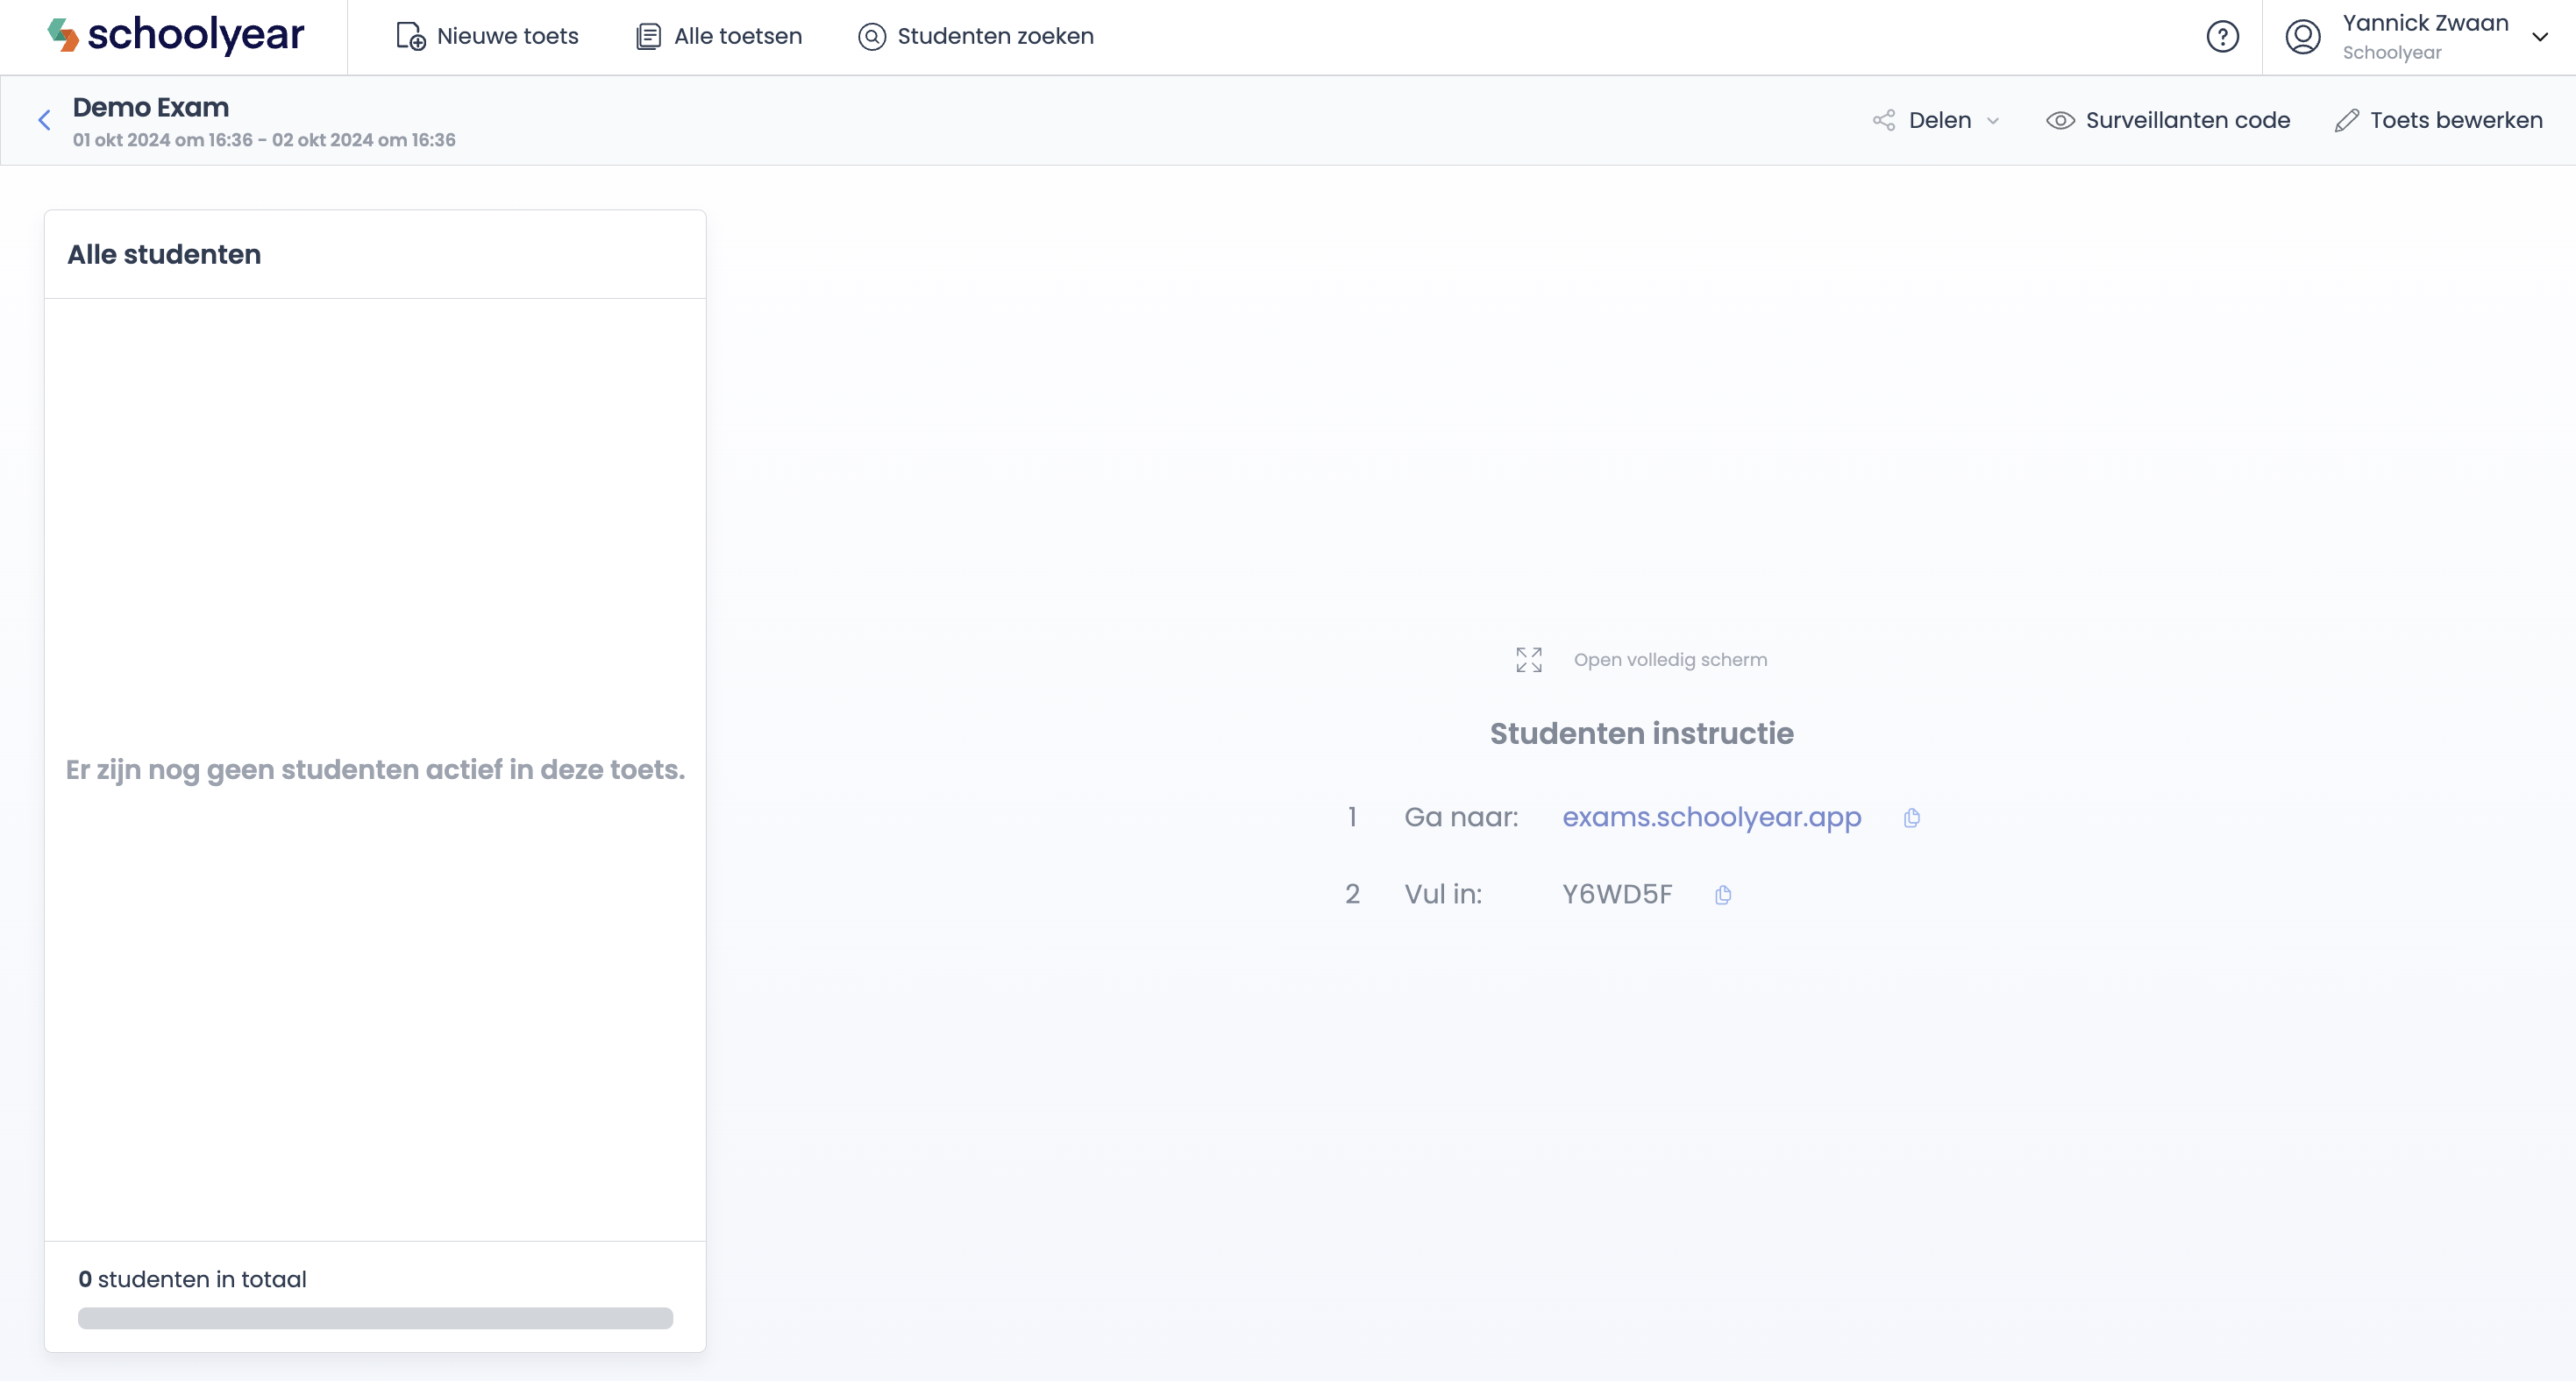Go to Studenten zoeken

point(976,36)
